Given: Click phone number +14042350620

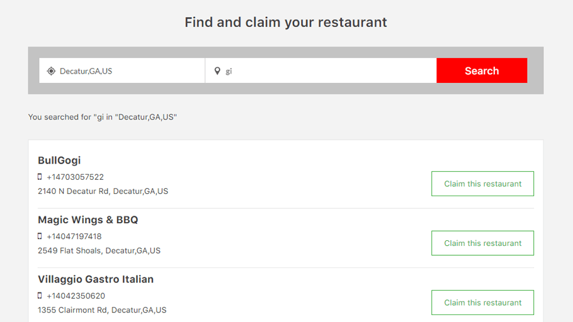Looking at the screenshot, I should (76, 296).
